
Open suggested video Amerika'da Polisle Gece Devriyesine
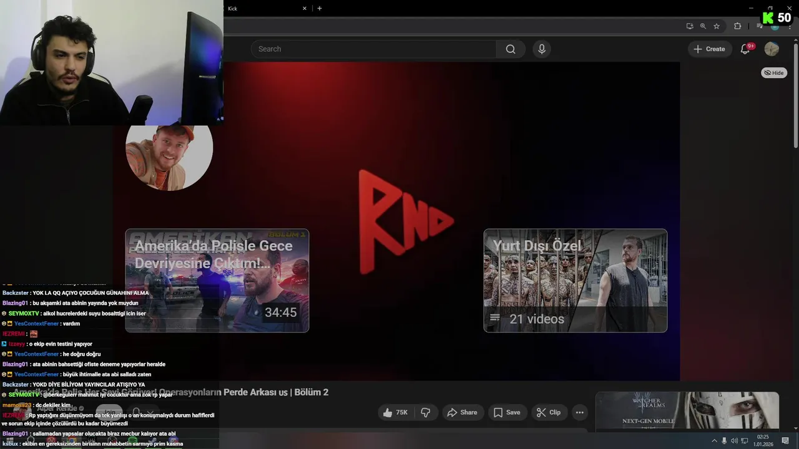tap(217, 281)
